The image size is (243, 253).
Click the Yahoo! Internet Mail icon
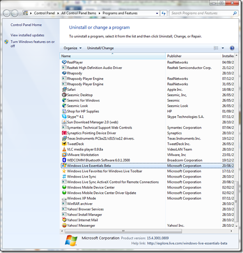pos(64,220)
